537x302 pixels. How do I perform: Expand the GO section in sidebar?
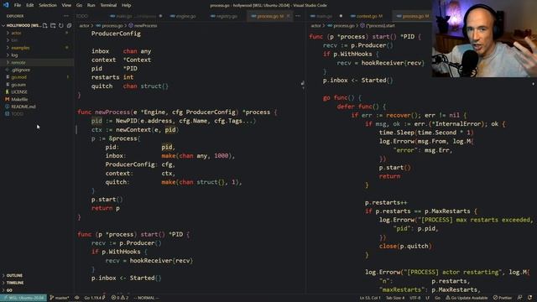coord(37,290)
